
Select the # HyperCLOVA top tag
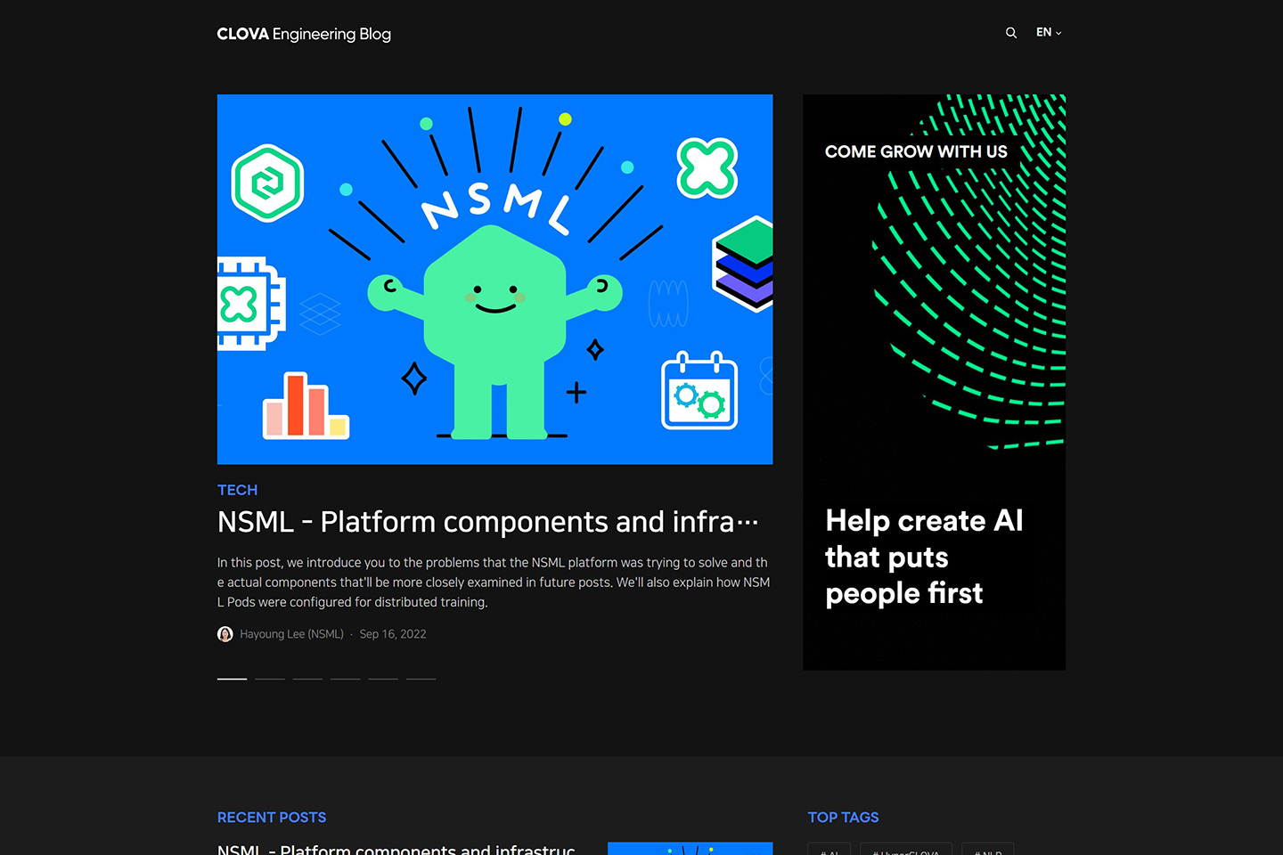click(x=906, y=850)
